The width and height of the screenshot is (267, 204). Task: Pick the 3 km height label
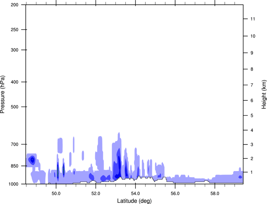point(252,144)
